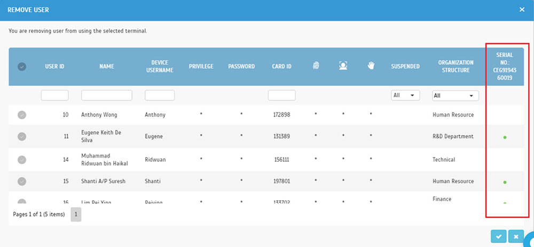The image size is (534, 247).
Task: Click the name Eugene Keith De Silva
Action: point(101,136)
